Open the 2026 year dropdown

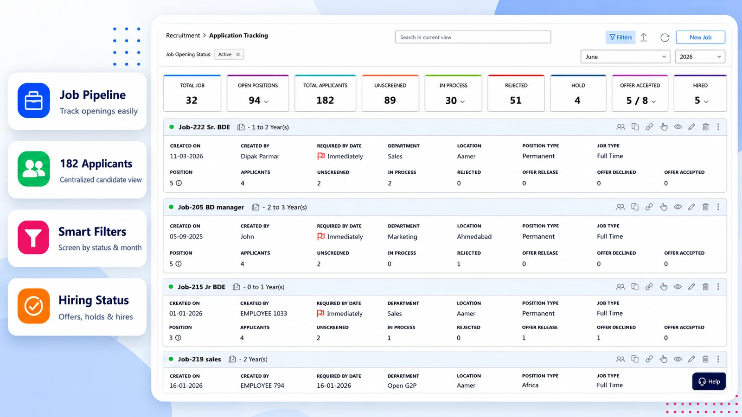tap(700, 57)
